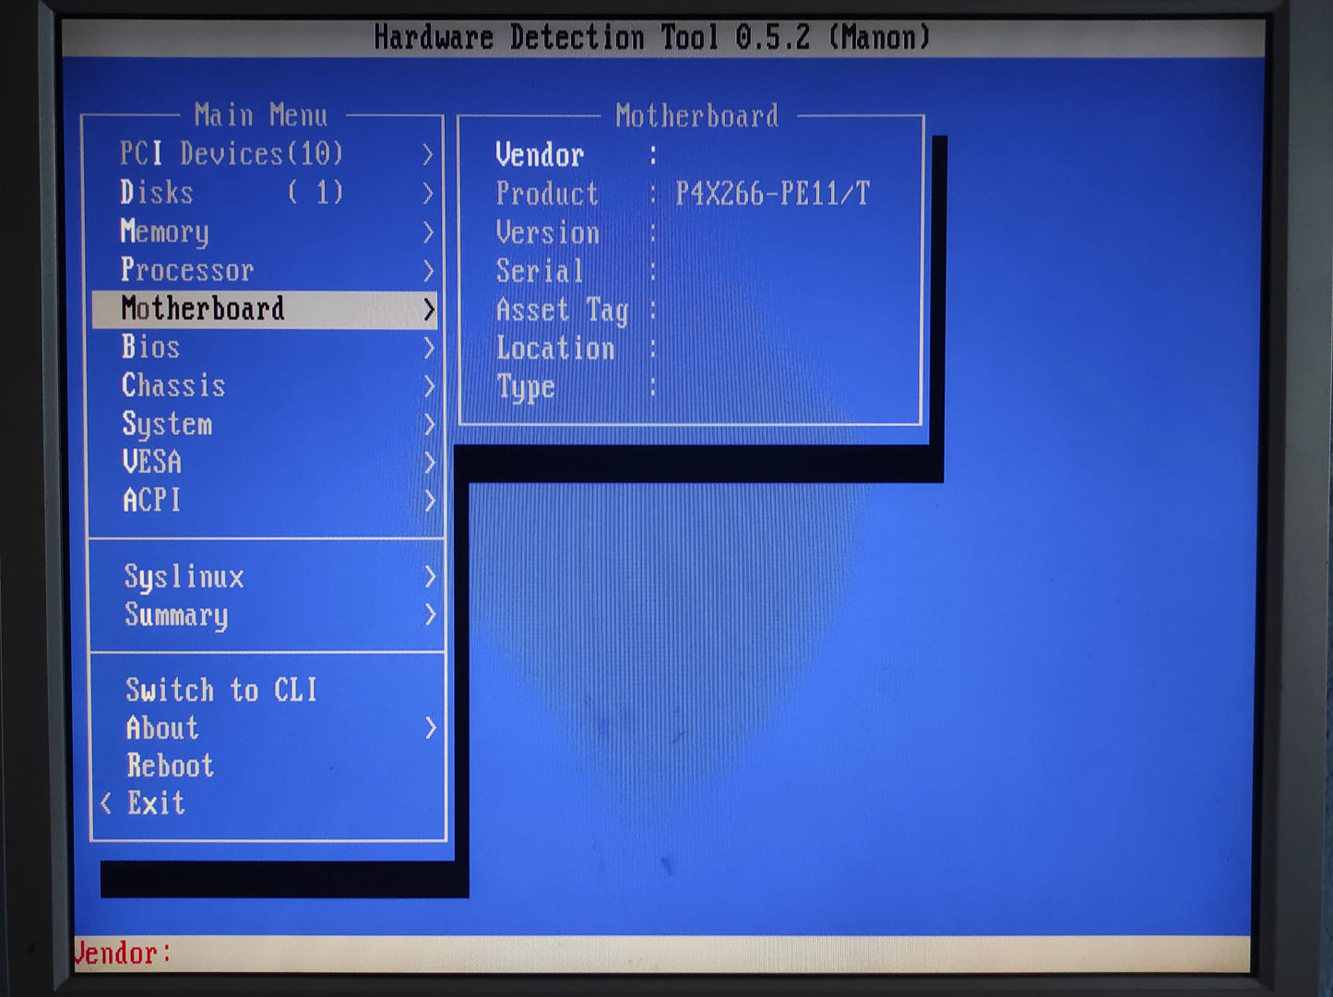
Task: Select the Processor menu entry
Action: coord(264,270)
